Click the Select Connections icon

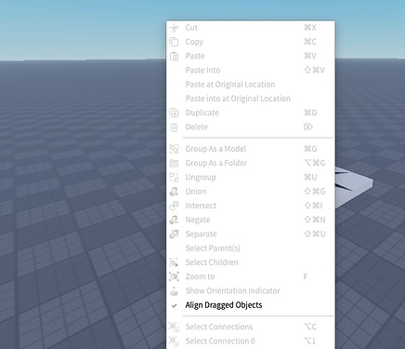pyautogui.click(x=174, y=327)
